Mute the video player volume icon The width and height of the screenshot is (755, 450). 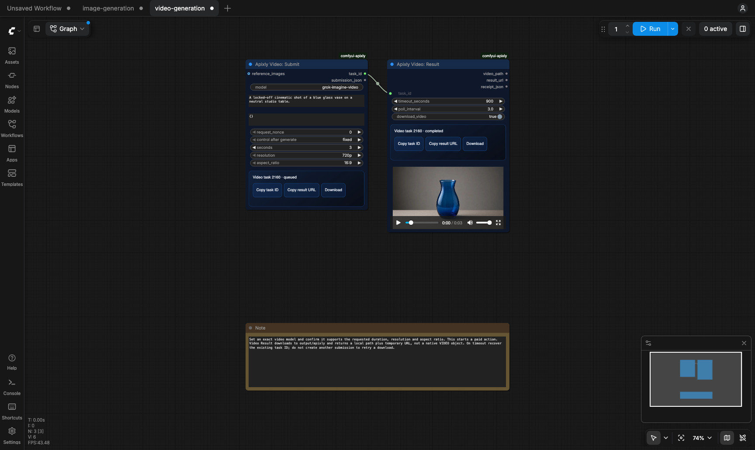click(470, 223)
